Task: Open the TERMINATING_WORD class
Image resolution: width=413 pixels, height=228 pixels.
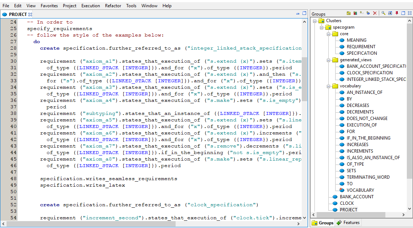Action: [x=368, y=177]
